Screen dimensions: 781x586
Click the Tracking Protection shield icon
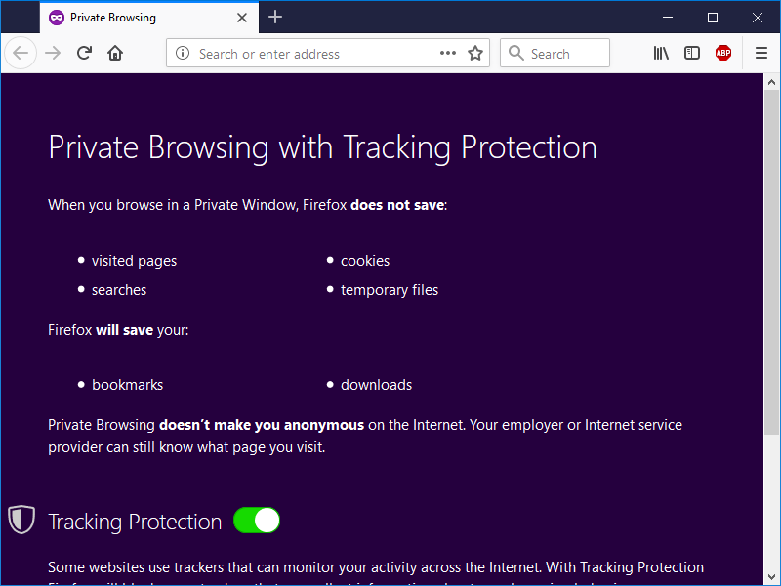[x=21, y=520]
